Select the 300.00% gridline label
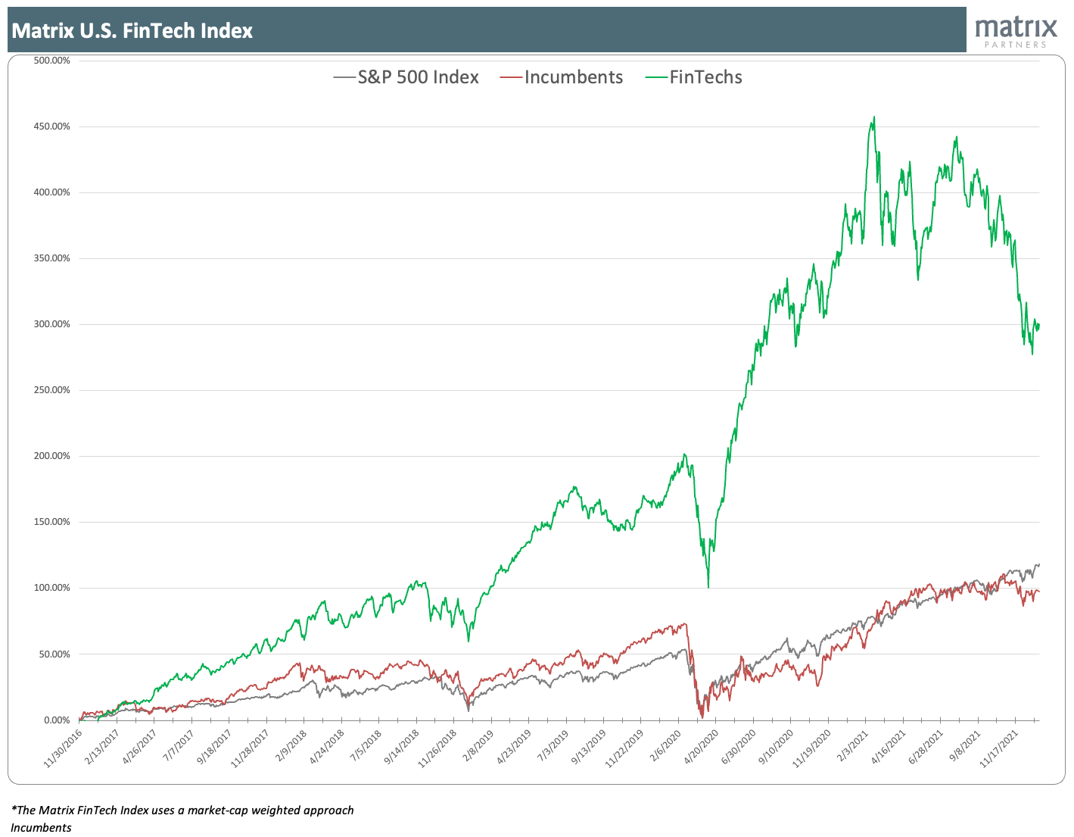1074x837 pixels. tap(51, 323)
